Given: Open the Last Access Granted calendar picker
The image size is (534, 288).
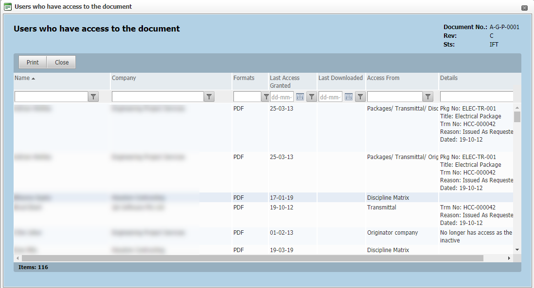Looking at the screenshot, I should tap(300, 96).
